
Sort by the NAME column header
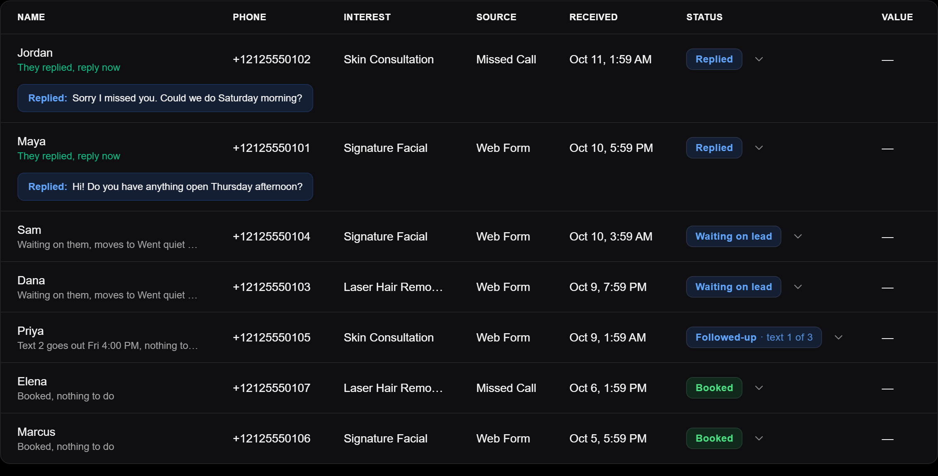(31, 17)
